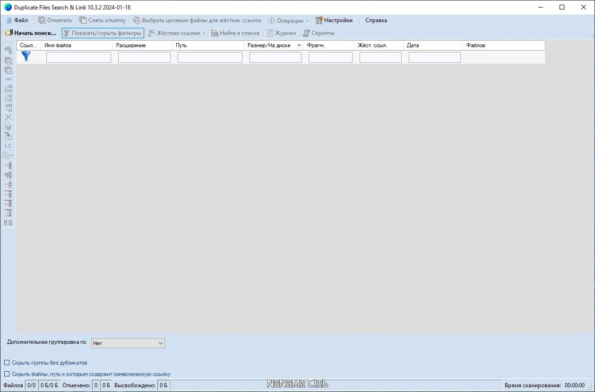Click the Отметить checkmark icon
The height and width of the screenshot is (392, 595).
[42, 20]
